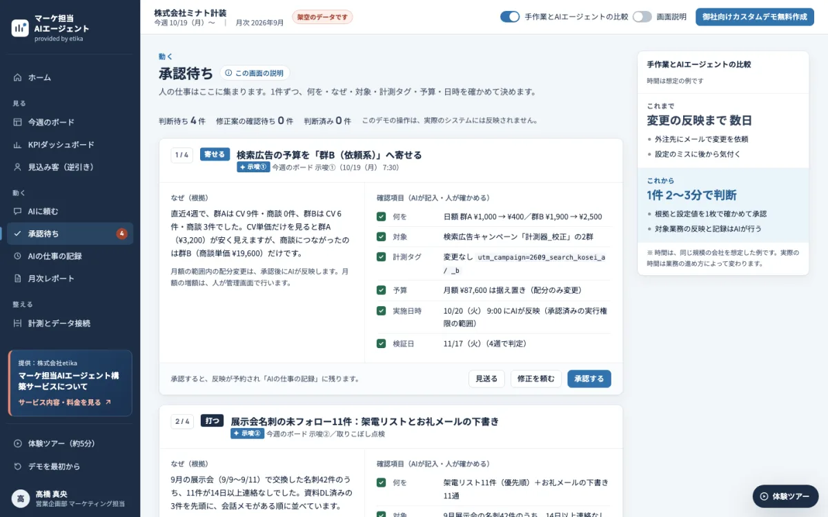Open この画面の説明 button

pyautogui.click(x=255, y=73)
